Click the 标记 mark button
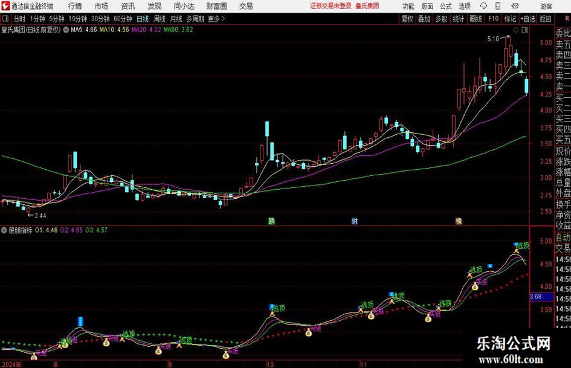This screenshot has width=571, height=368. (510, 19)
